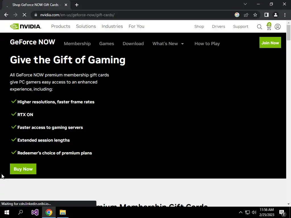Click the What's New menu label
Viewport: 291px width, 218px height.
point(165,43)
